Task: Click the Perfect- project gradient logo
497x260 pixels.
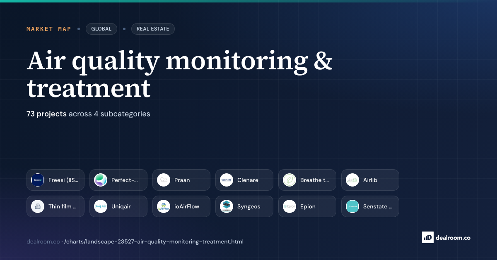Action: click(x=101, y=180)
